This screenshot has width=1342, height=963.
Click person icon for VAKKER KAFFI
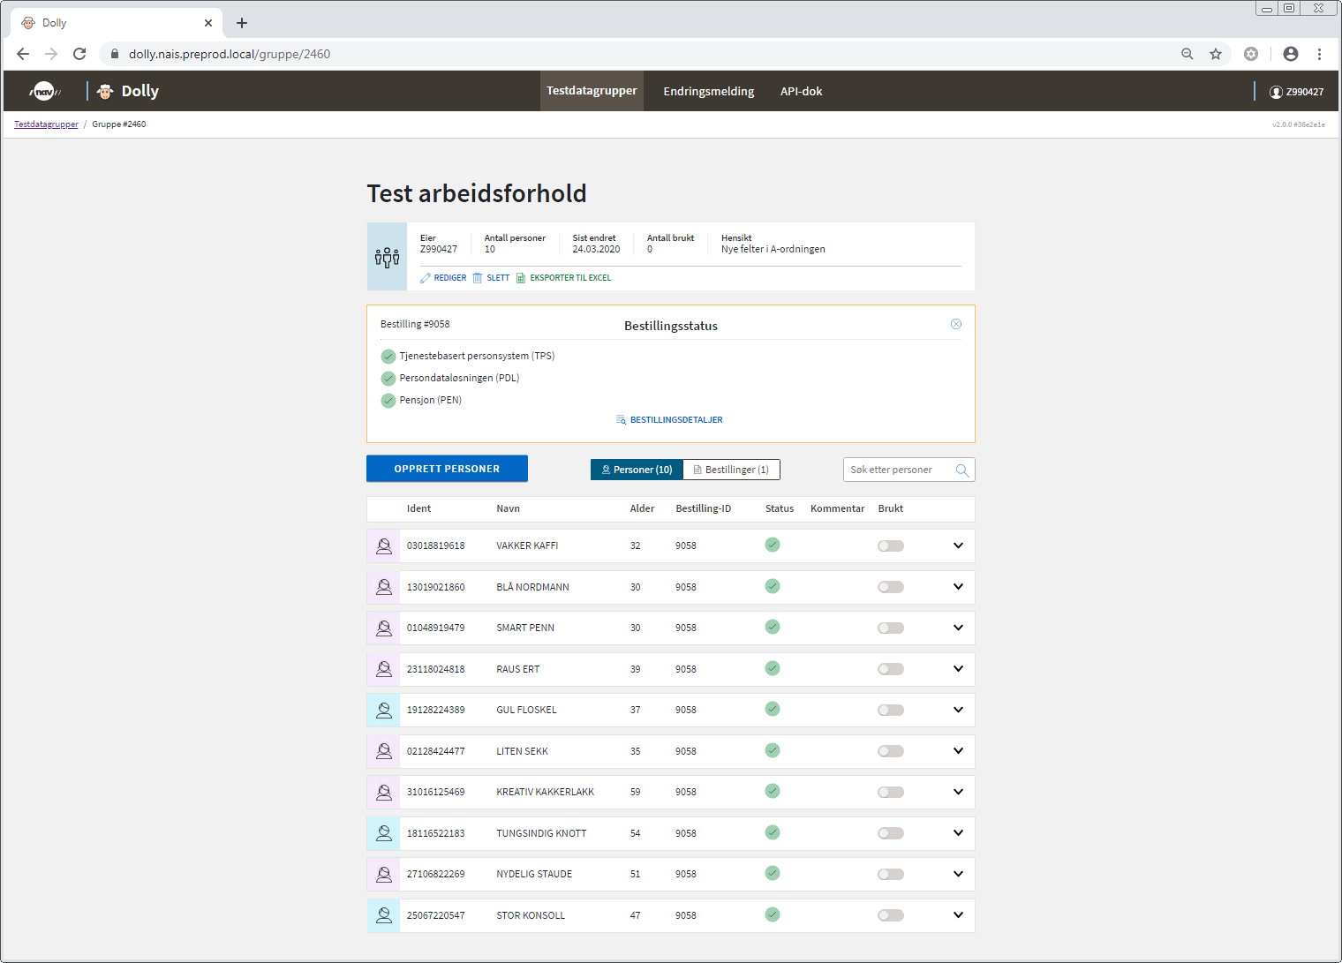click(x=384, y=545)
